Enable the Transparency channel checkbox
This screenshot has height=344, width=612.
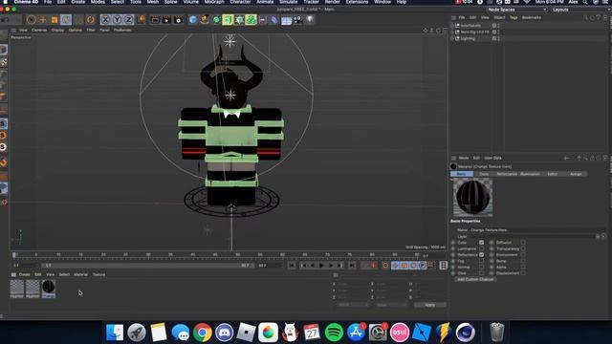tap(523, 248)
